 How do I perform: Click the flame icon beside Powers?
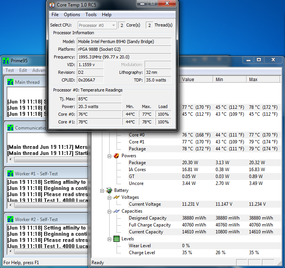tap(117, 156)
